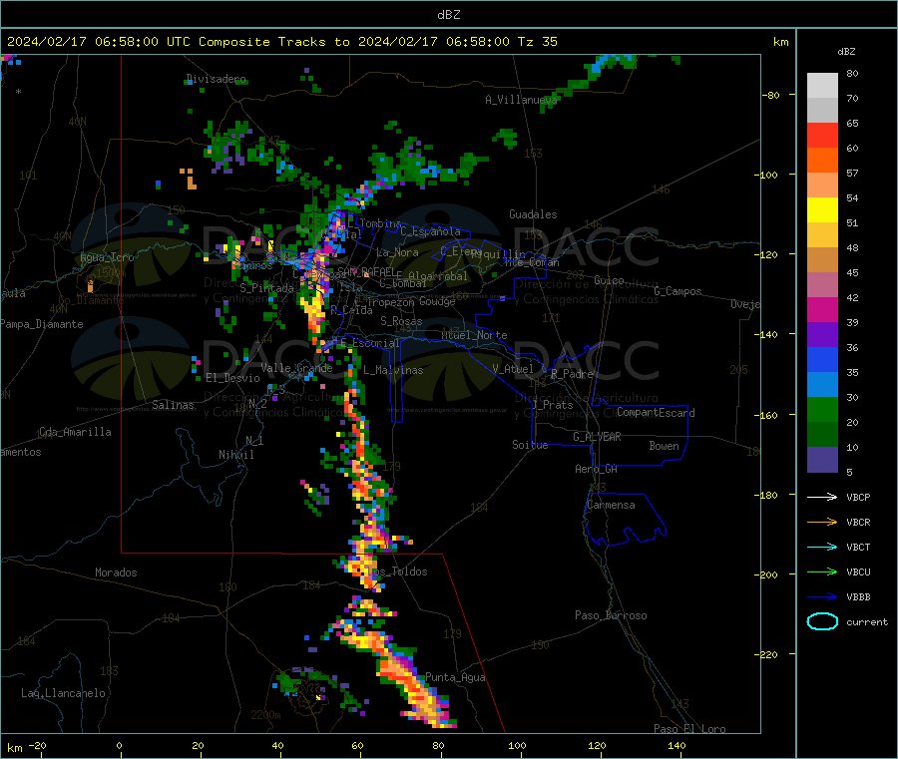Click the dBZ title at top center
This screenshot has width=898, height=759.
click(448, 14)
